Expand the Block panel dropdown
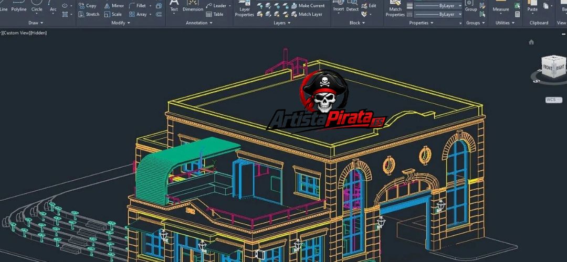The image size is (567, 262). (x=357, y=23)
